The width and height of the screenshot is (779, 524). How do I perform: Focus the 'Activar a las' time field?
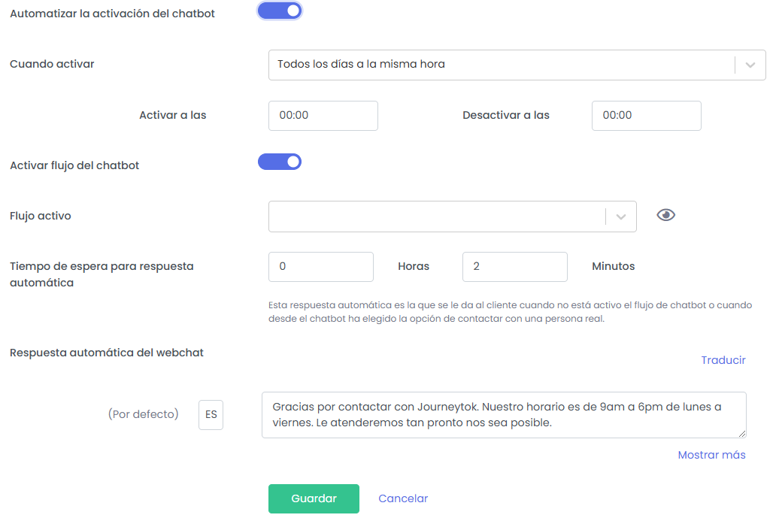click(x=323, y=116)
